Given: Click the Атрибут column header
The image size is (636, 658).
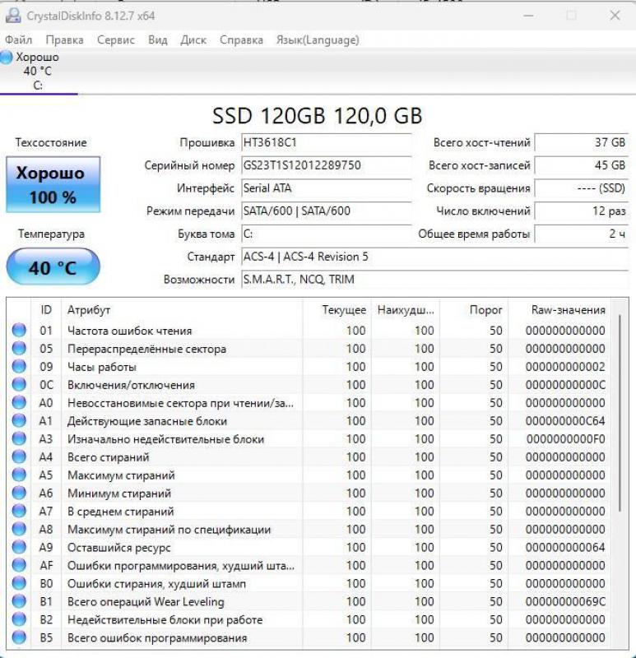Looking at the screenshot, I should pyautogui.click(x=89, y=310).
